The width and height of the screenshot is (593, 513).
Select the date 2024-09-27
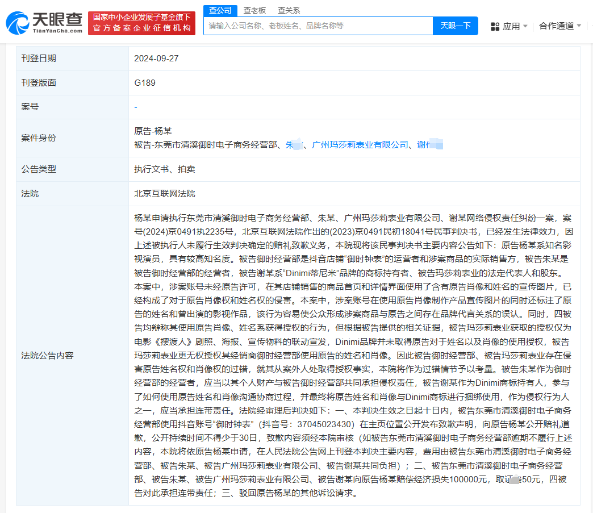[x=156, y=59]
